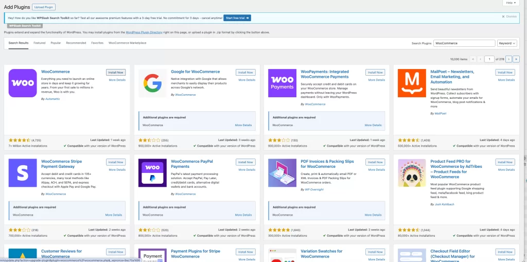
Task: Click the Checkout Field Editor plugin icon
Action: [412, 255]
